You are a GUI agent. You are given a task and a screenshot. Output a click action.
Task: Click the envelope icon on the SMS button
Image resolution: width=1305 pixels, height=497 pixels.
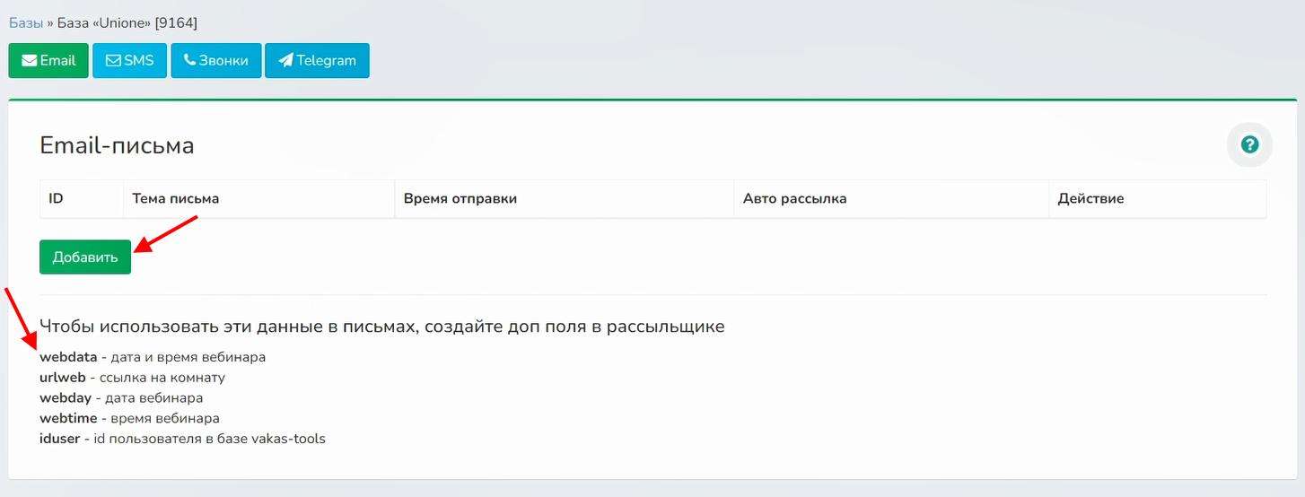(x=113, y=61)
